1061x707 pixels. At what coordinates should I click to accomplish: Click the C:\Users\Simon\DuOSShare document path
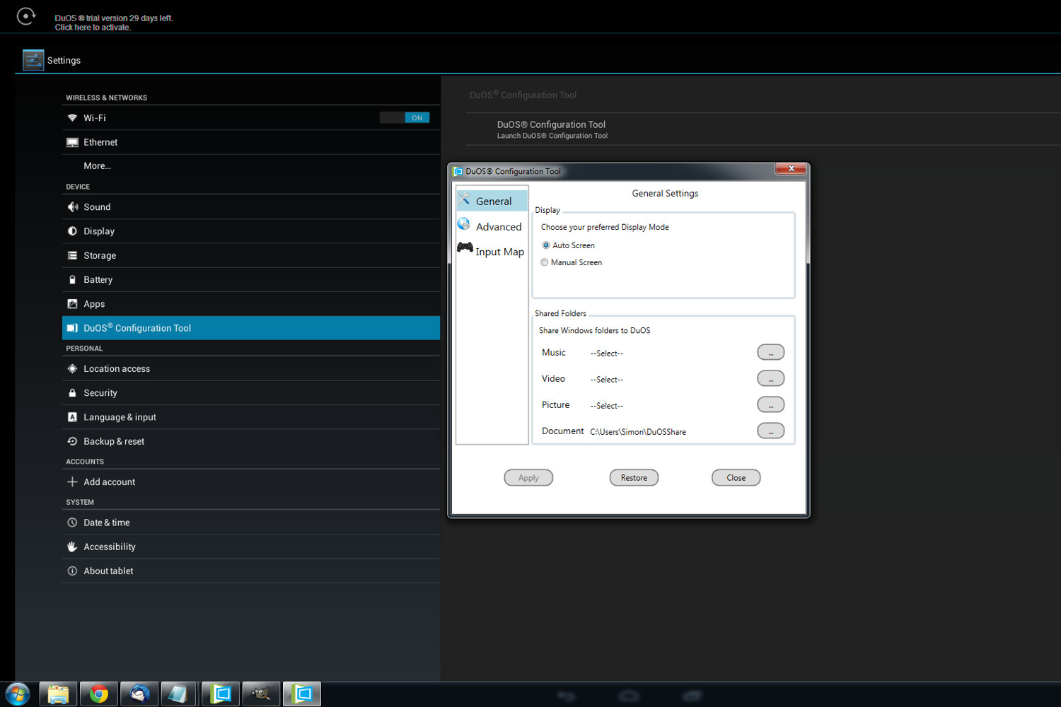pyautogui.click(x=638, y=432)
